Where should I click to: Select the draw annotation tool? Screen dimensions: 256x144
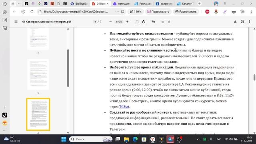[x=154, y=22]
